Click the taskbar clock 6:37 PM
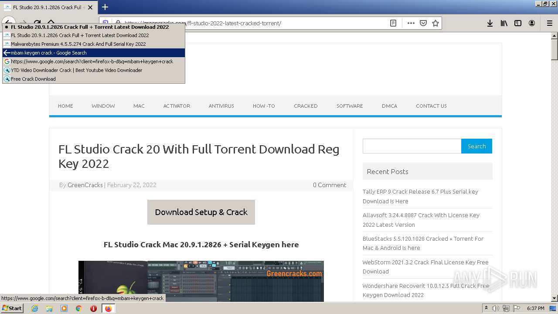The image size is (558, 314). tap(535, 308)
